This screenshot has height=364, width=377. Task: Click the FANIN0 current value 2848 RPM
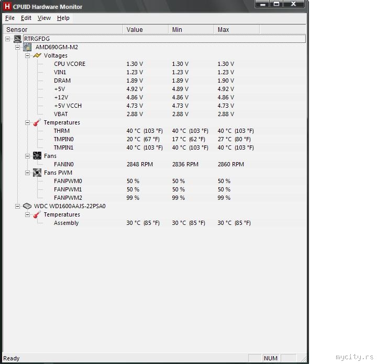point(140,164)
